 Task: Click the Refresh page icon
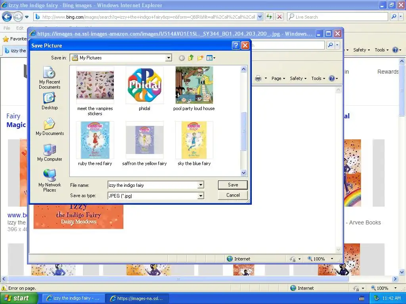[x=270, y=17]
